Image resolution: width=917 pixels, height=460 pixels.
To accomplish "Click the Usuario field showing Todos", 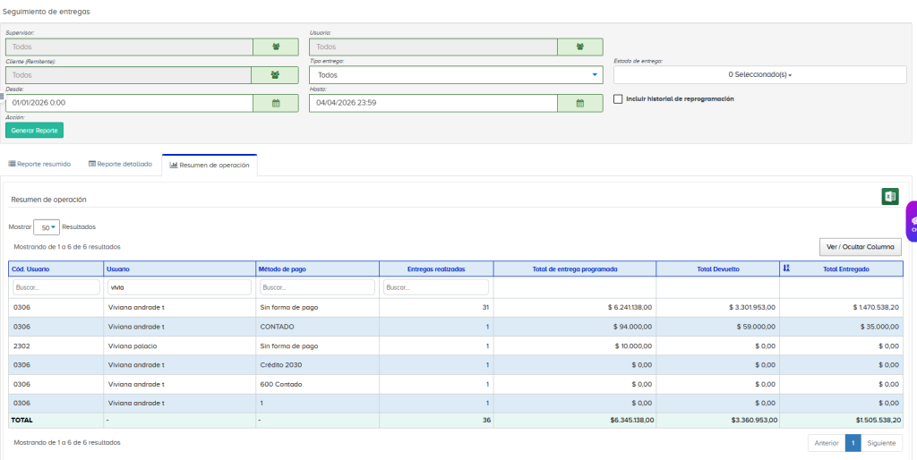I will pyautogui.click(x=433, y=47).
